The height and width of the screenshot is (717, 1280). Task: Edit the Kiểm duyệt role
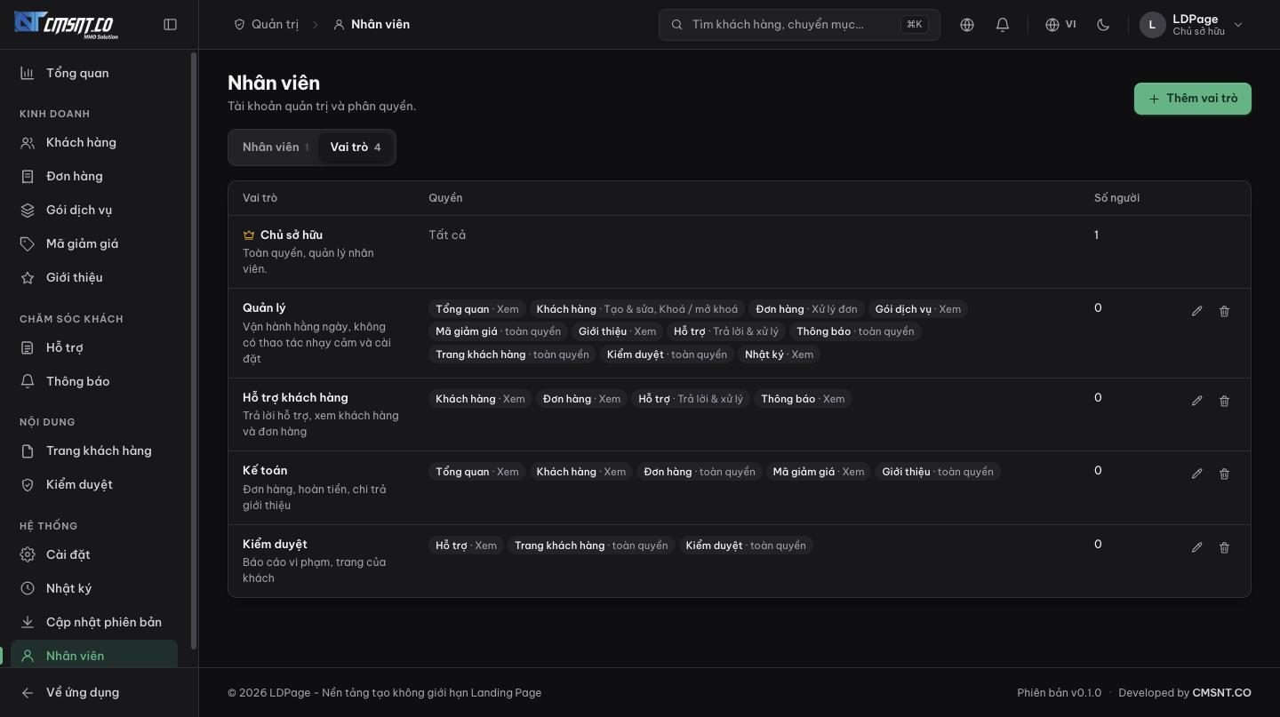[x=1197, y=547]
